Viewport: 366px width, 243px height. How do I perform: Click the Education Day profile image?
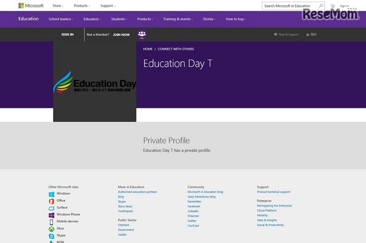94,82
